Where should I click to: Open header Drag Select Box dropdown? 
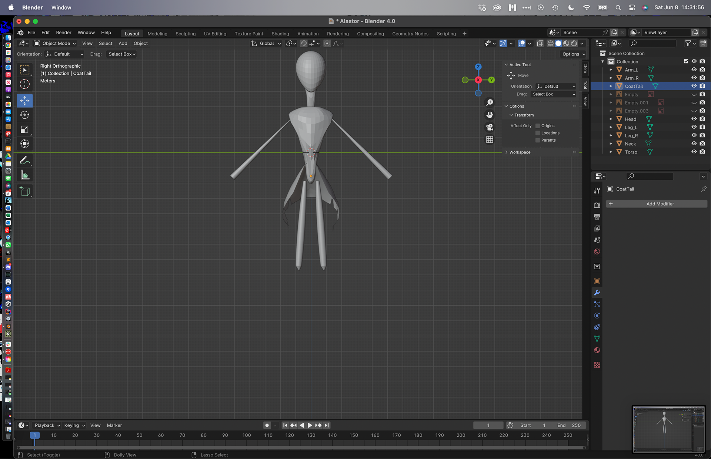pyautogui.click(x=122, y=54)
